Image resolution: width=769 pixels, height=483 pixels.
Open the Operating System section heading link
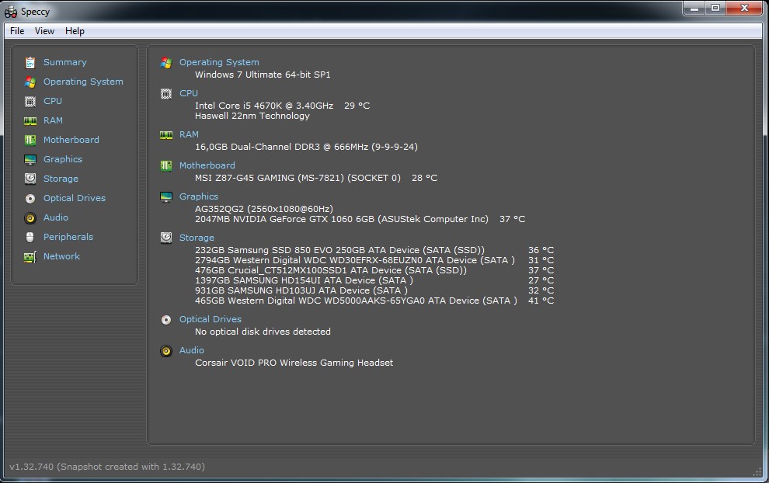pyautogui.click(x=219, y=62)
